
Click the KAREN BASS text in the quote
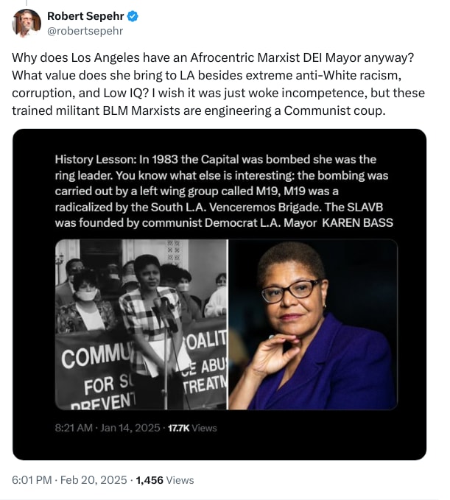[x=357, y=222]
